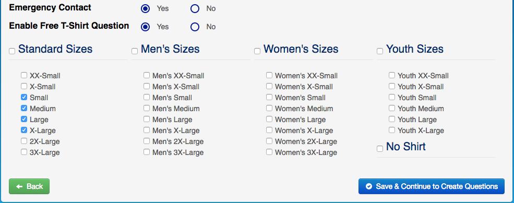Choose Yes for Enable Free T-Shirt Question
Viewport: 514px width, 203px height.
pyautogui.click(x=145, y=27)
